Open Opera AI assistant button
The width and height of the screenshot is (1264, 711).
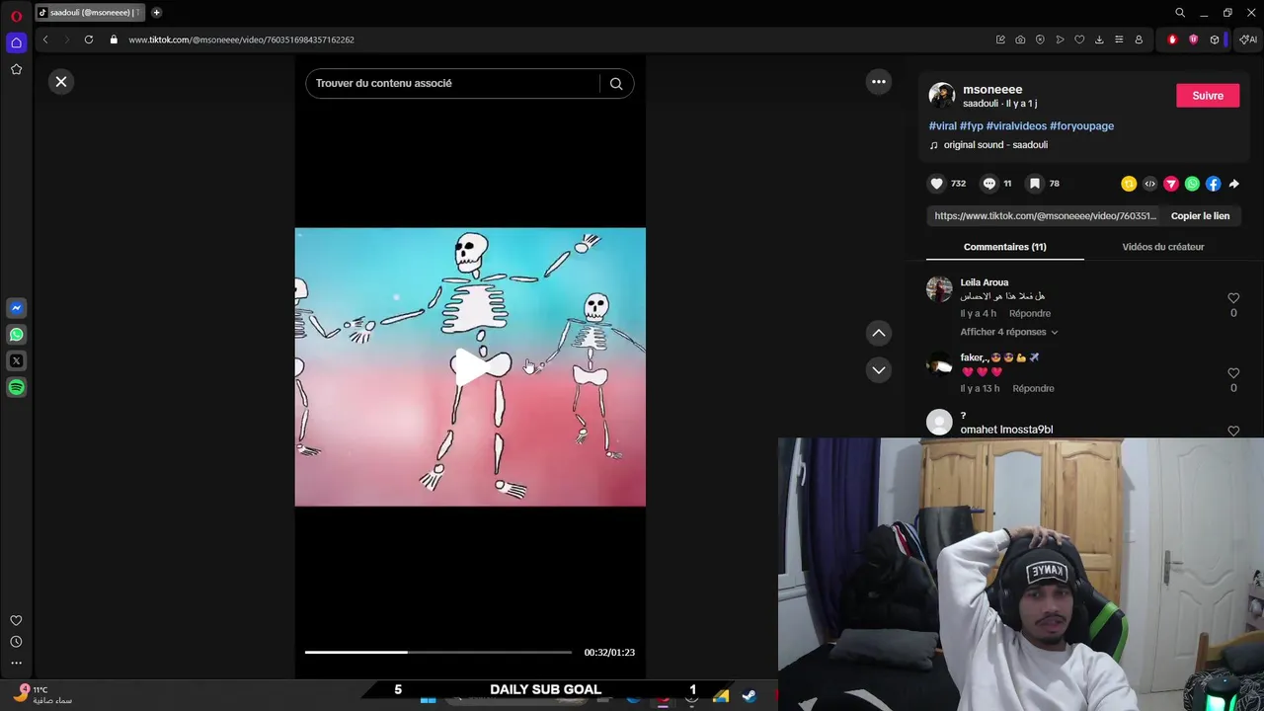[1248, 39]
